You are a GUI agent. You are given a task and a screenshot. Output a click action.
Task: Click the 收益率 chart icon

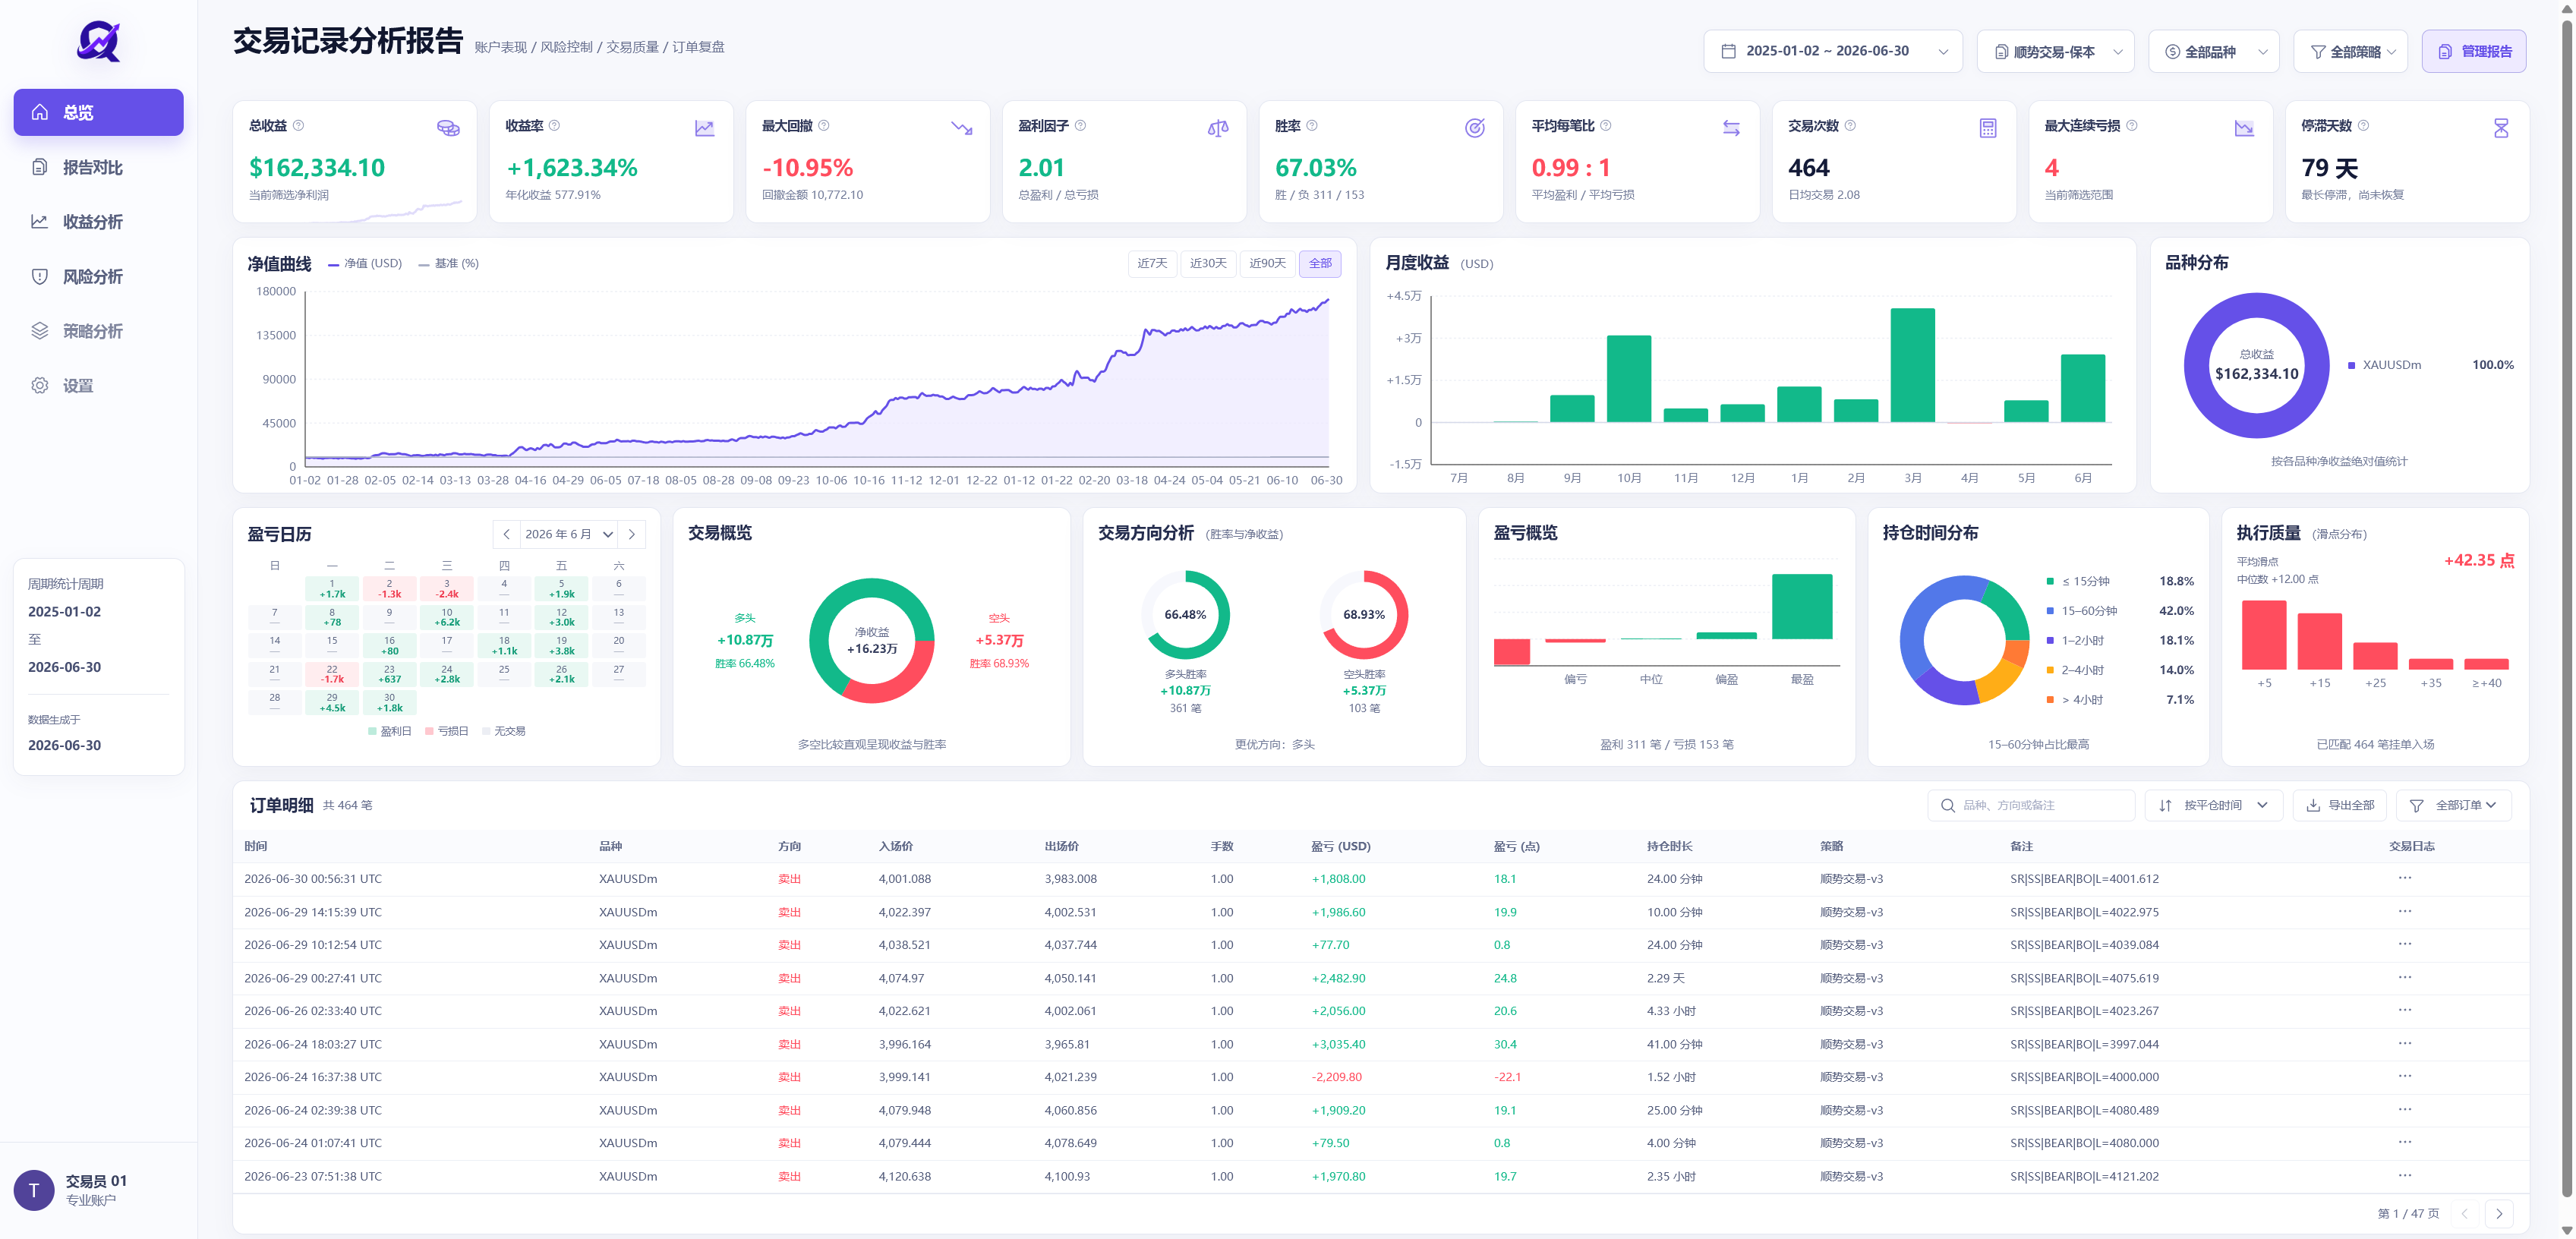tap(705, 128)
